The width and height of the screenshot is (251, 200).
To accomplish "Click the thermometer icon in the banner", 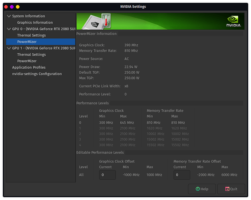I will click(106, 21).
